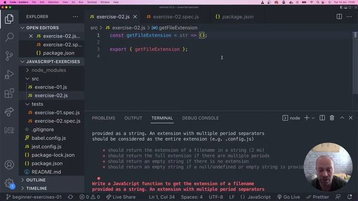Open errors and warnings count
The width and height of the screenshot is (358, 201).
click(x=89, y=197)
